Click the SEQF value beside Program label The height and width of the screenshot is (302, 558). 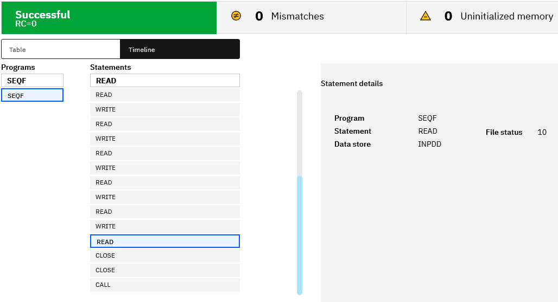pyautogui.click(x=427, y=118)
